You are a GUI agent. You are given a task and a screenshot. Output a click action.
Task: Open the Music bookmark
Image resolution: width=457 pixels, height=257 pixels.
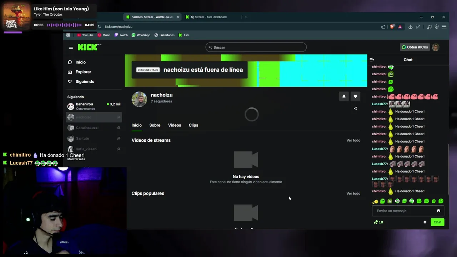click(104, 35)
